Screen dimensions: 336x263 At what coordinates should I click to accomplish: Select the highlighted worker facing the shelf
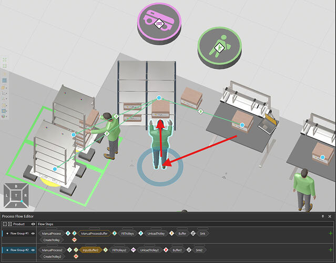pyautogui.click(x=161, y=144)
